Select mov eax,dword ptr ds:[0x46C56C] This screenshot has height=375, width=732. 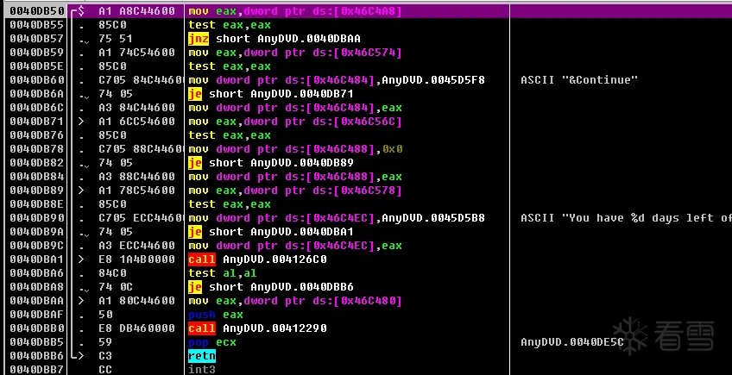tap(294, 122)
